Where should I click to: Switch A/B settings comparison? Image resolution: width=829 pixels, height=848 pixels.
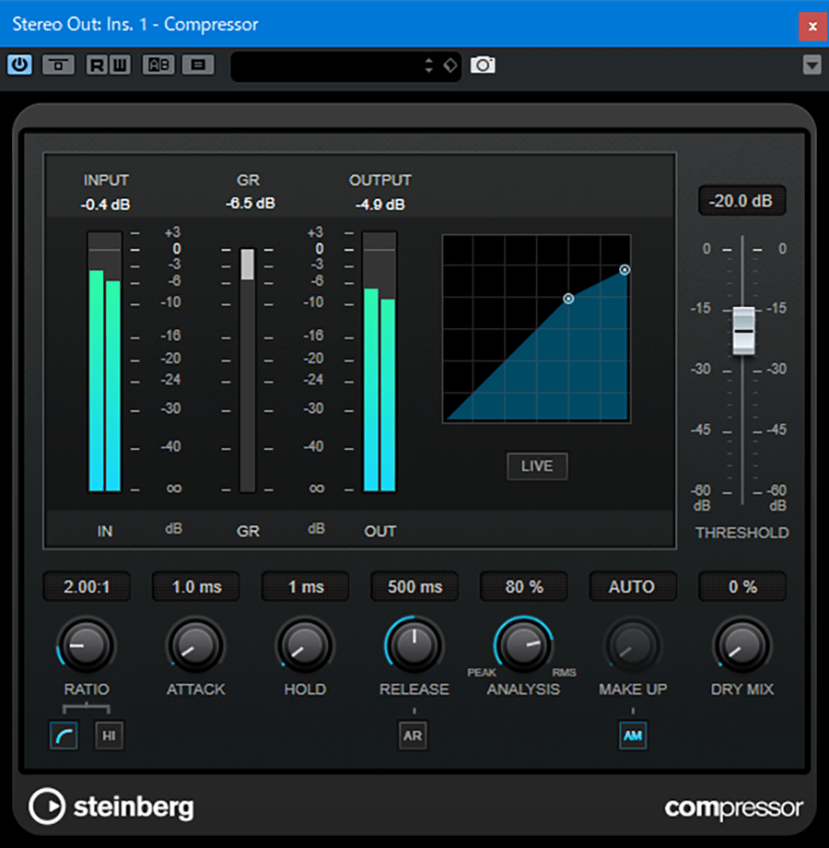point(158,65)
